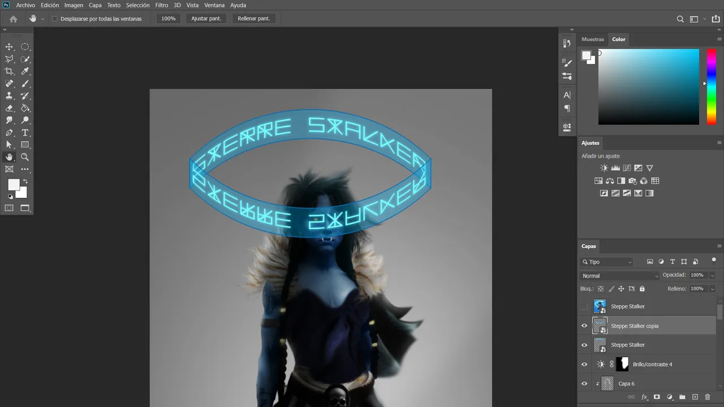The image size is (724, 407).
Task: Toggle Quick Mask mode
Action: click(x=9, y=208)
